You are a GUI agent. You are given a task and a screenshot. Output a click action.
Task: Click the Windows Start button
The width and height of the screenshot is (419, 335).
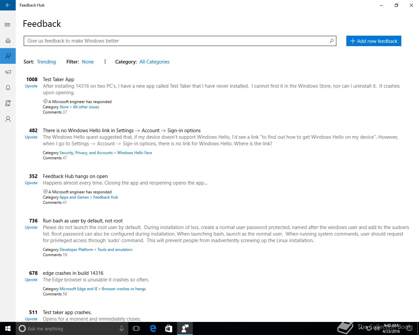coord(8,328)
